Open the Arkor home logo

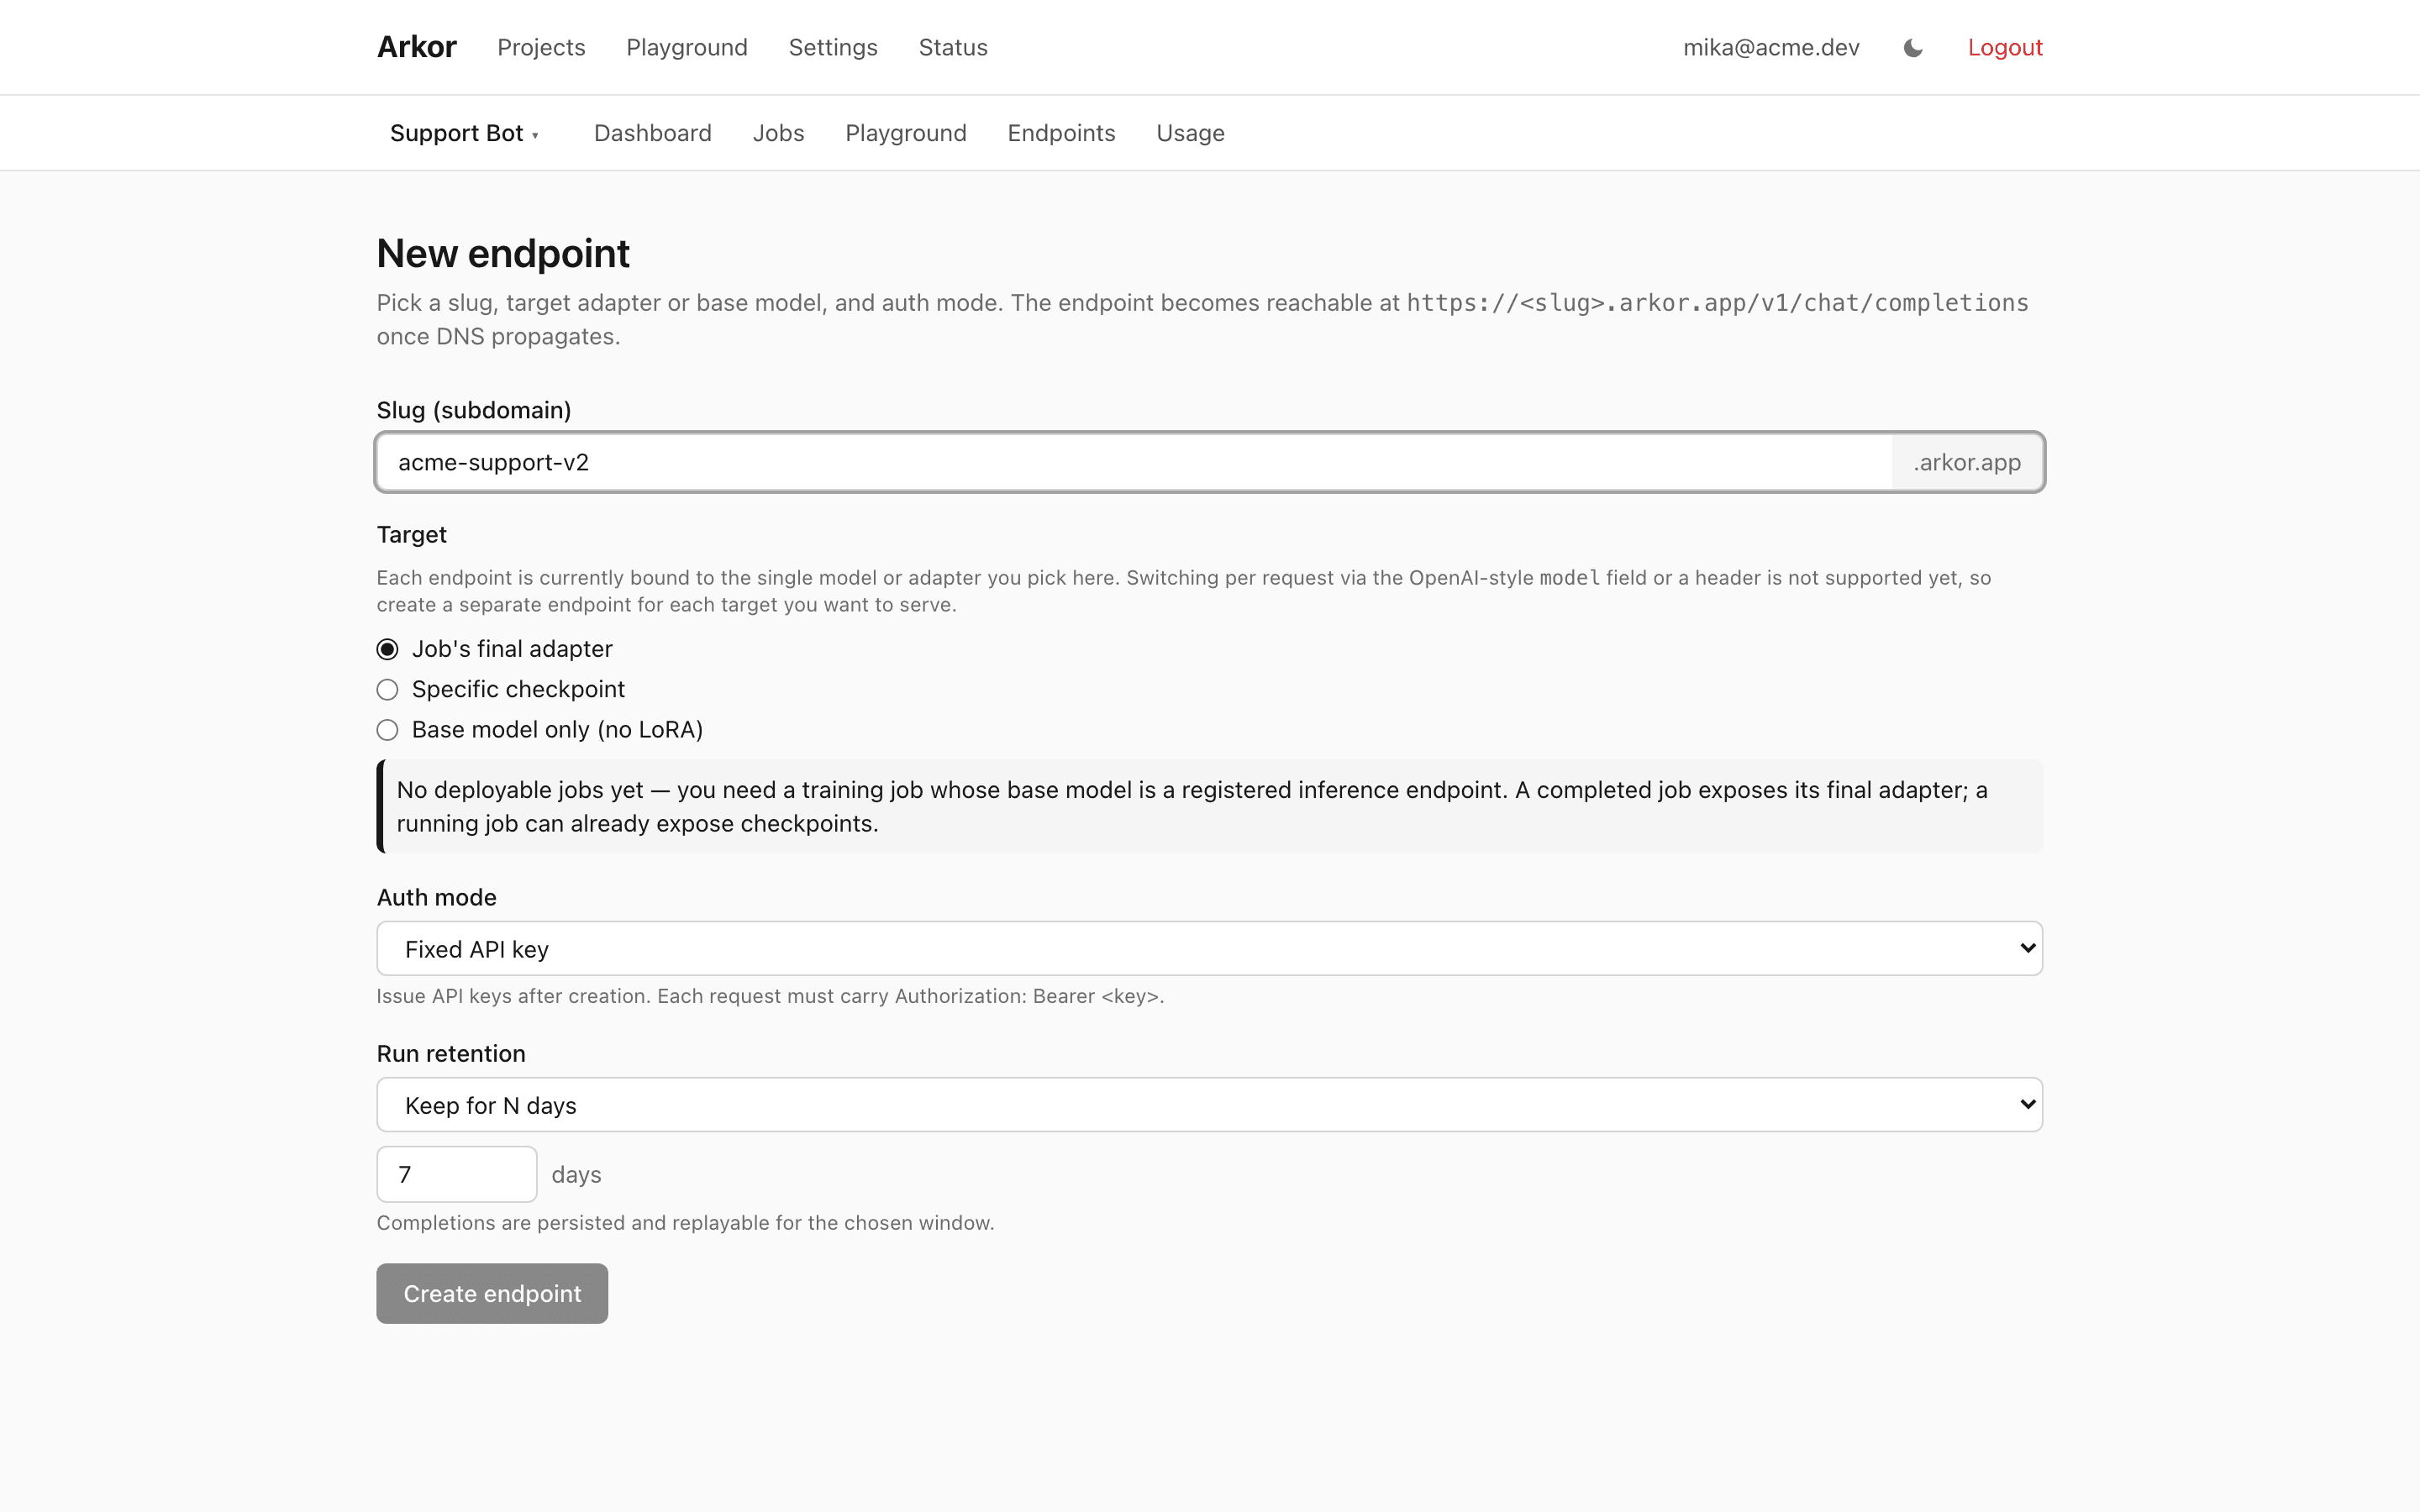(416, 47)
